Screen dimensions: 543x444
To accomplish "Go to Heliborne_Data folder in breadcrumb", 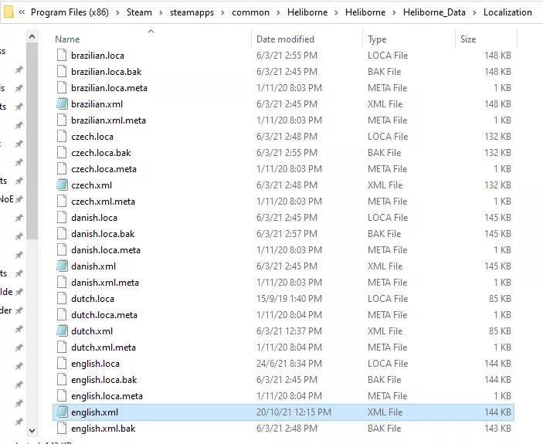I will [434, 12].
